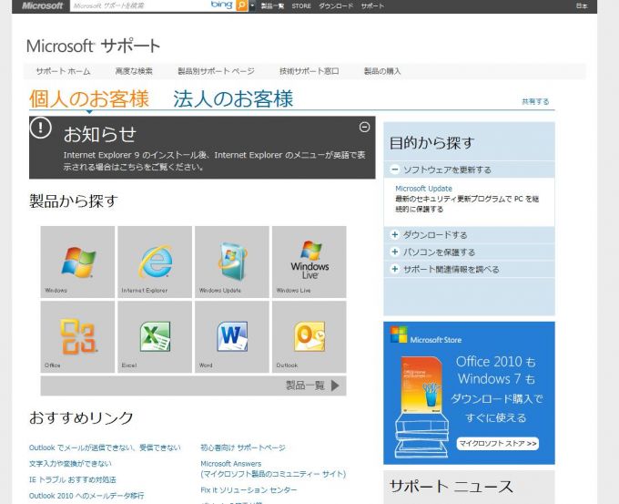This screenshot has height=504, width=619.
Task: Click the 共有する share link
Action: (535, 101)
